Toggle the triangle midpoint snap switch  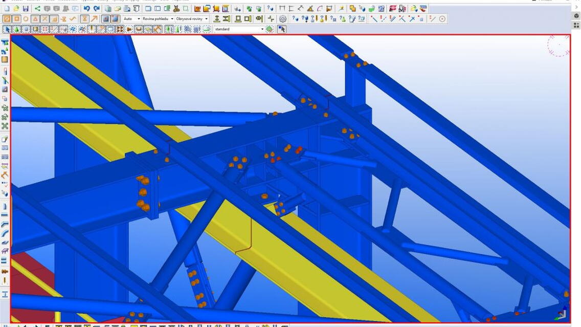[35, 18]
